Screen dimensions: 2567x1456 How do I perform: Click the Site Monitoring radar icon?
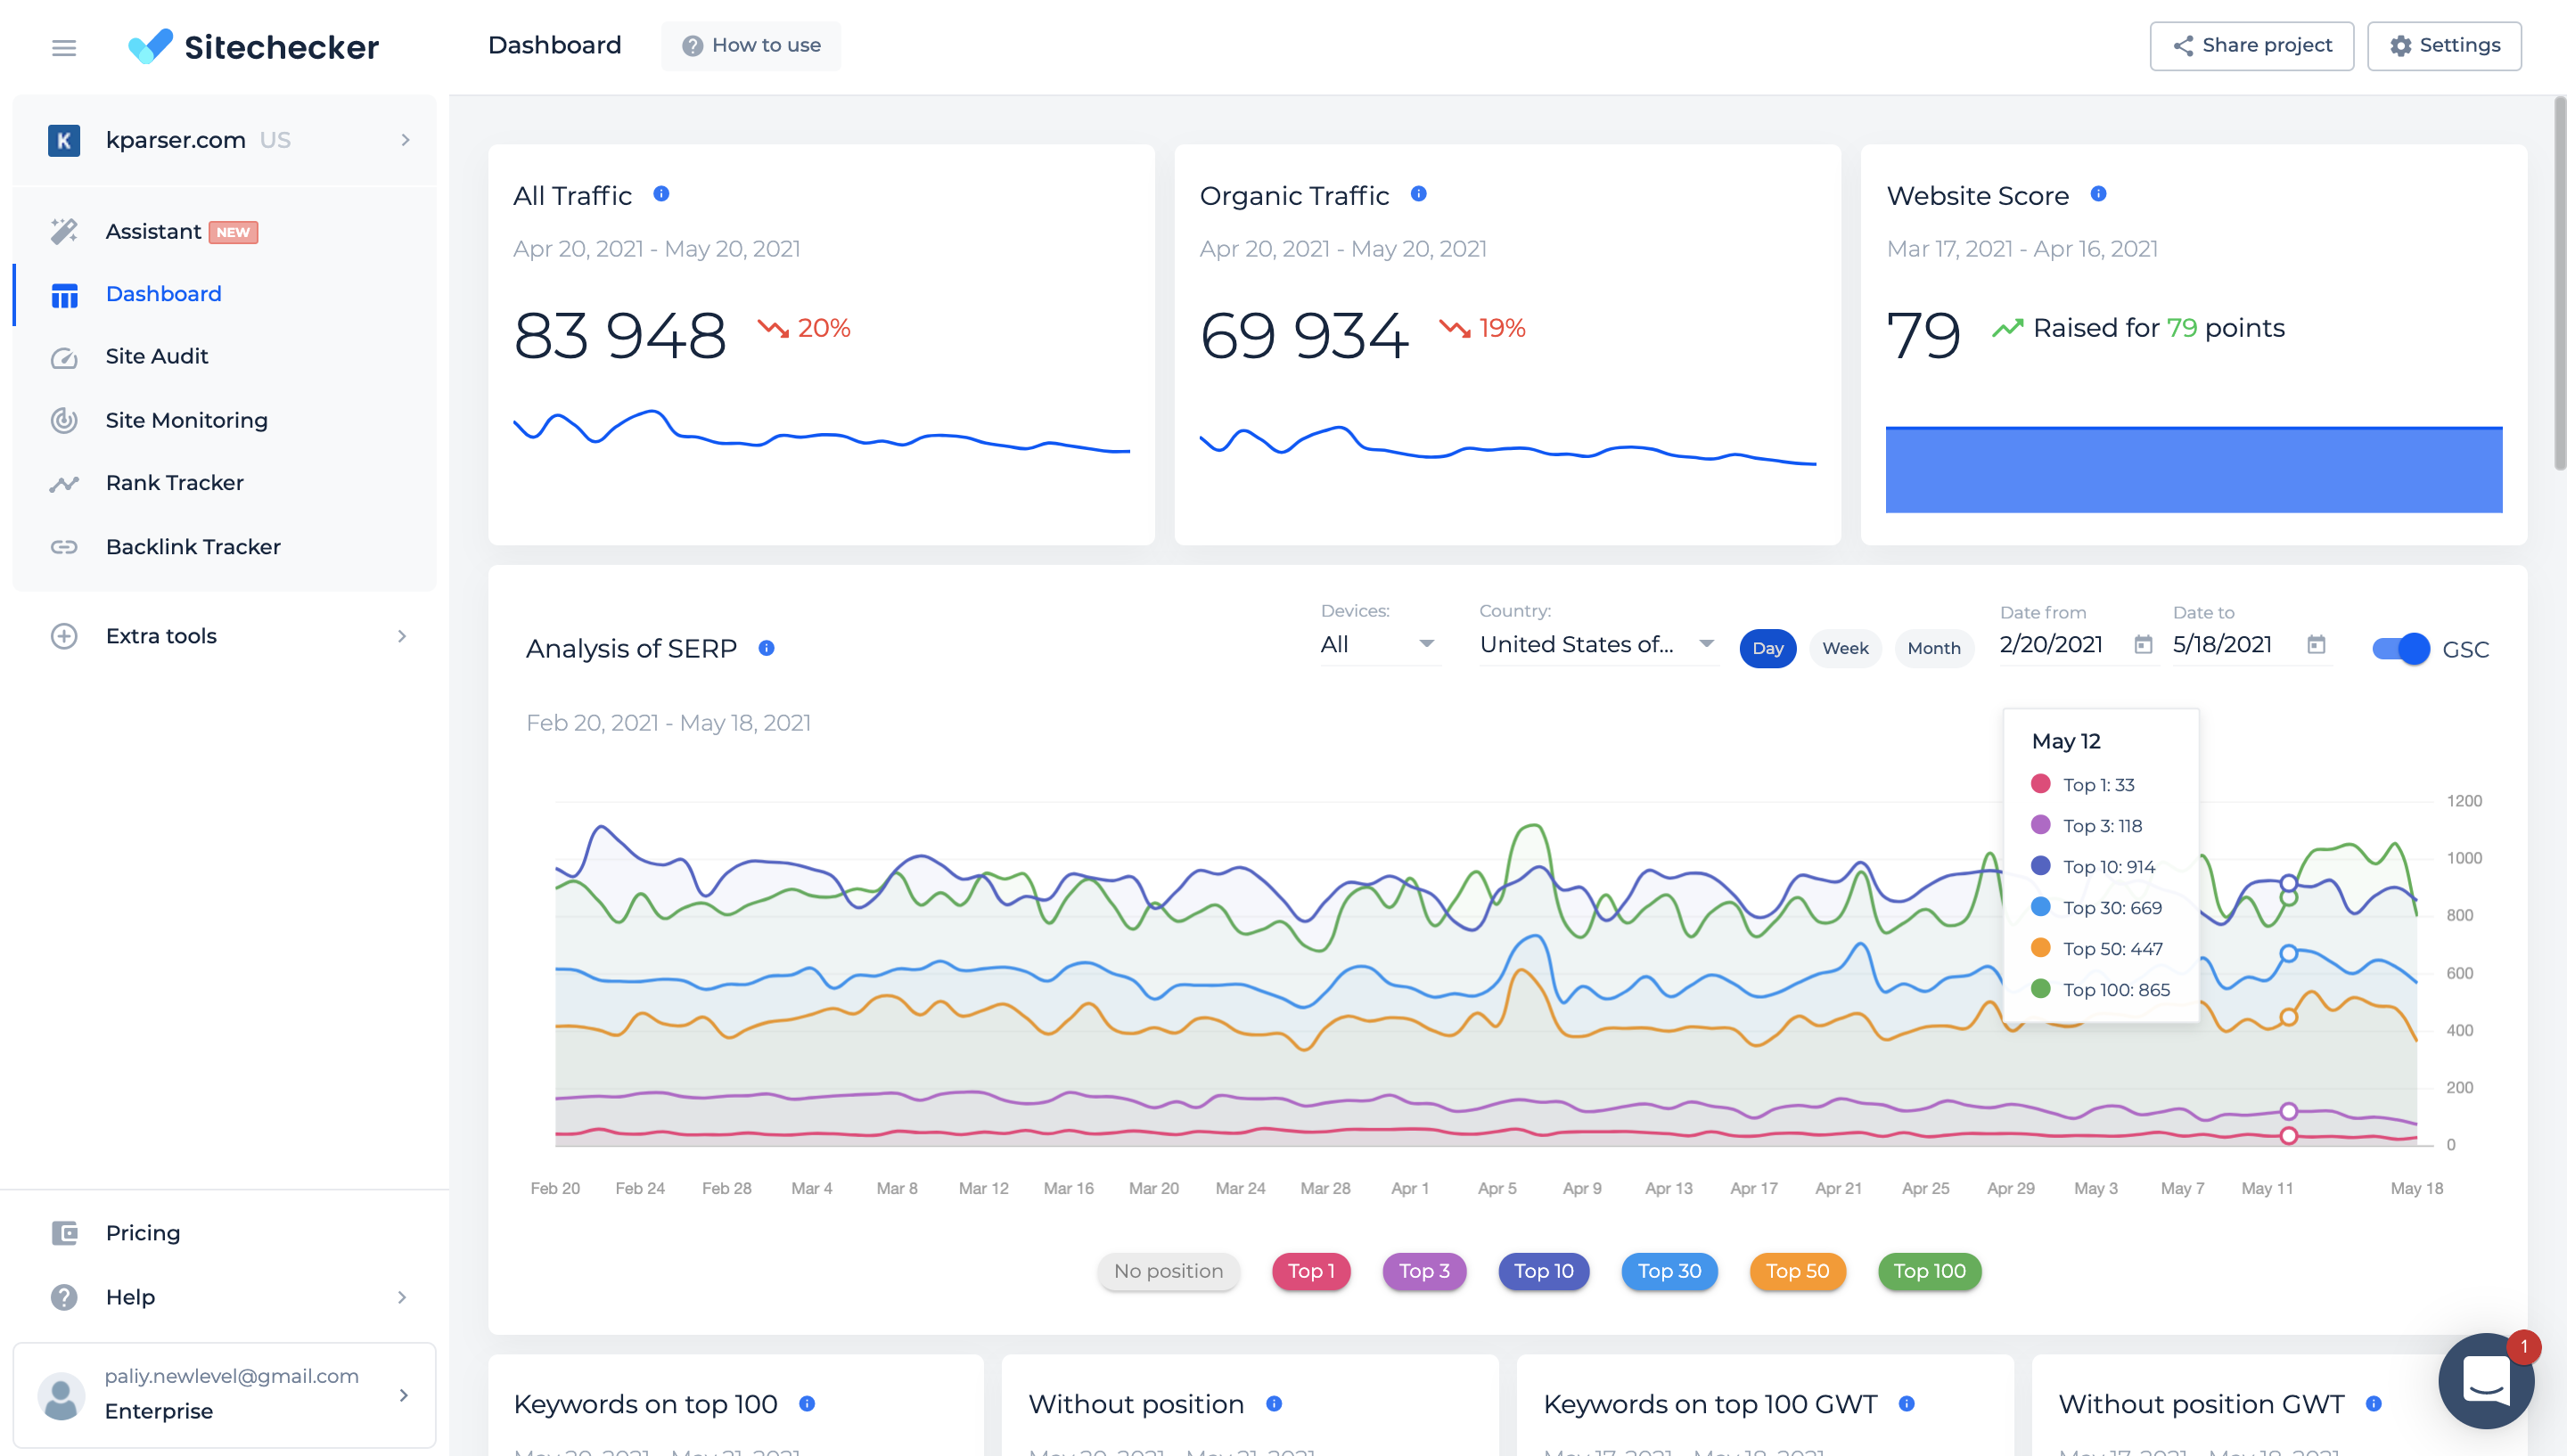pyautogui.click(x=64, y=420)
